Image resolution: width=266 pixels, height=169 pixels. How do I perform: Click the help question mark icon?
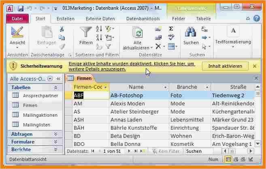tap(257, 18)
